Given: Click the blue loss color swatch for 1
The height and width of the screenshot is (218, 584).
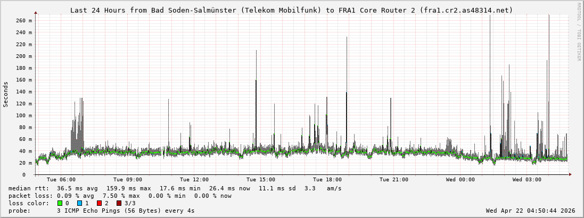Looking at the screenshot, I should pyautogui.click(x=79, y=203).
